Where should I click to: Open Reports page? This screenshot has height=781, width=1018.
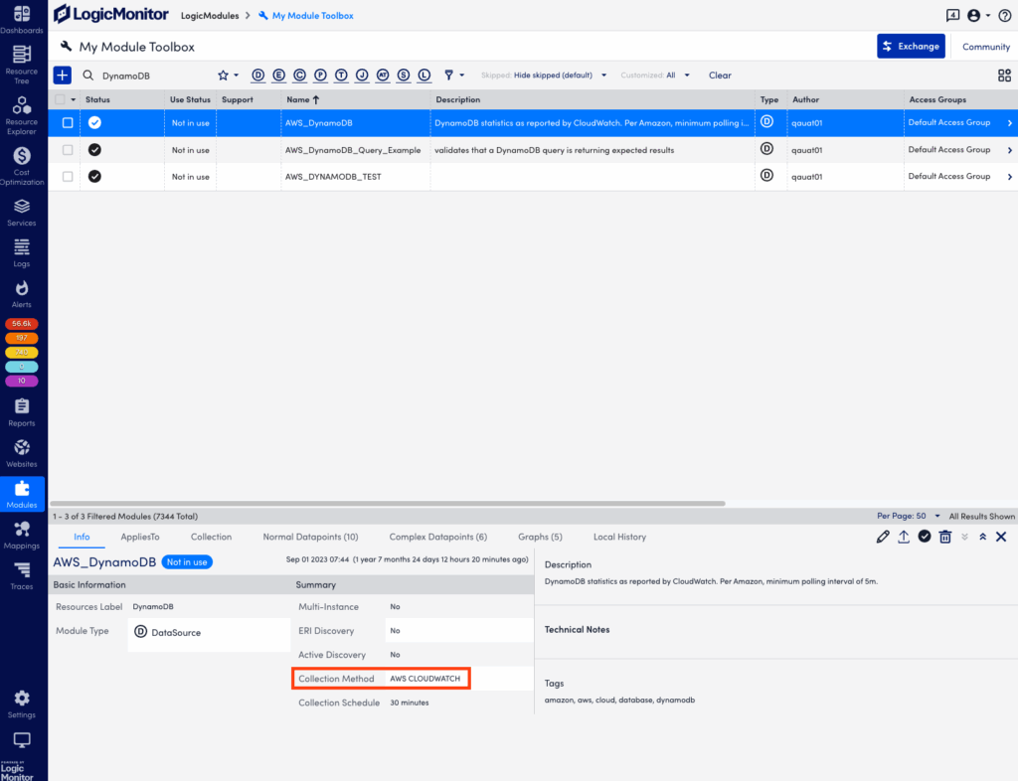(22, 413)
